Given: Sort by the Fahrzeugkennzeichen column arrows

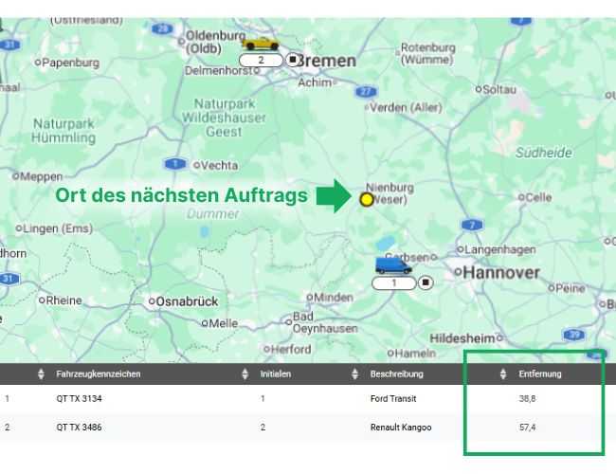Looking at the screenshot, I should pos(41,374).
